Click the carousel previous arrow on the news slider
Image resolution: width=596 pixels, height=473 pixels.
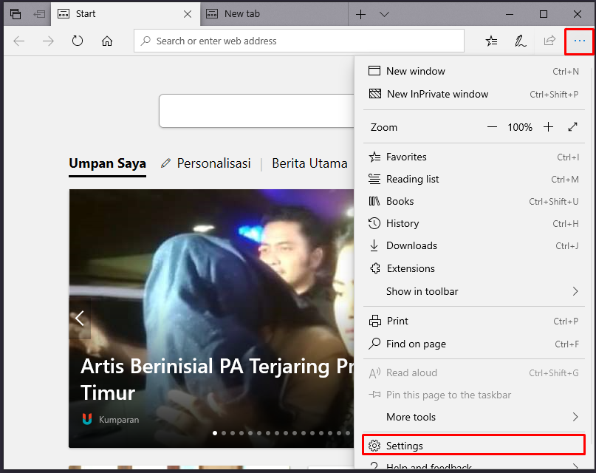(x=80, y=318)
